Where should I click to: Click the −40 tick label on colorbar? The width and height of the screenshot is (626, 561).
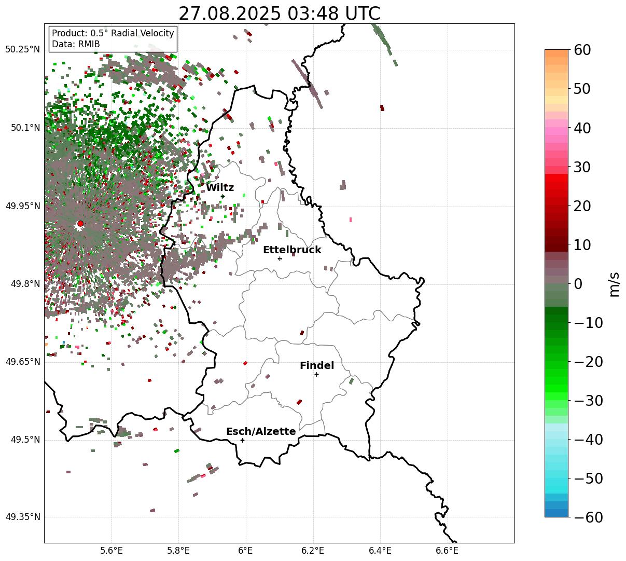point(588,439)
